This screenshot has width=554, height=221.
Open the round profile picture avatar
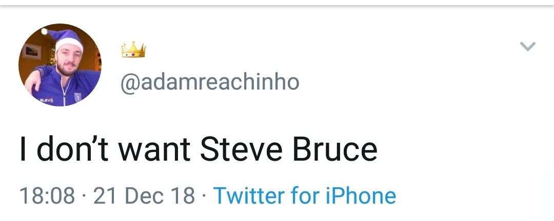tap(60, 65)
